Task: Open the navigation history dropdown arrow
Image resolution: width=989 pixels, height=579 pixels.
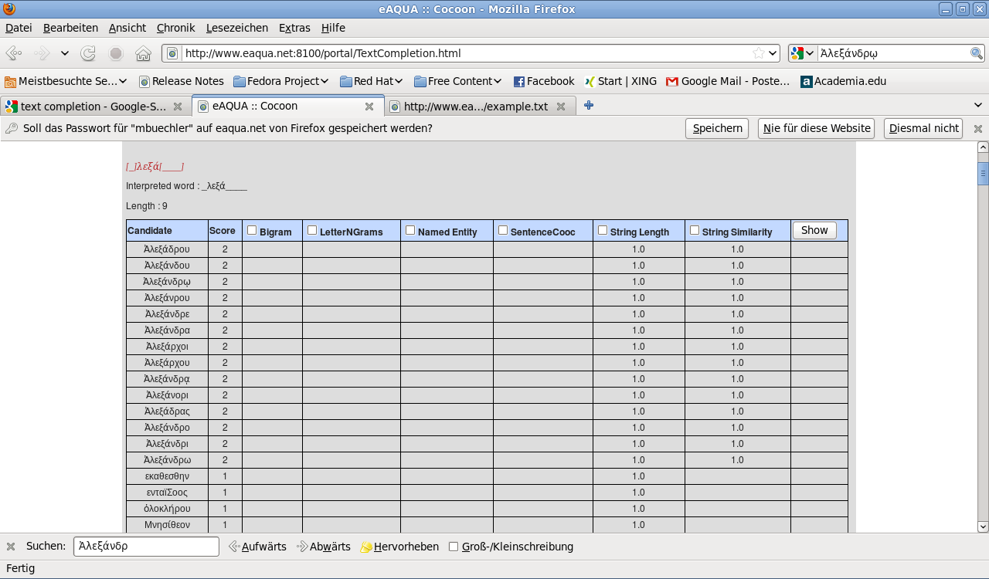Action: (65, 53)
